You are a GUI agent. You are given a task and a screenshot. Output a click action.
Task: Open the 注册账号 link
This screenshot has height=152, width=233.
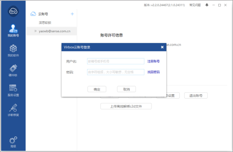pos(153,61)
